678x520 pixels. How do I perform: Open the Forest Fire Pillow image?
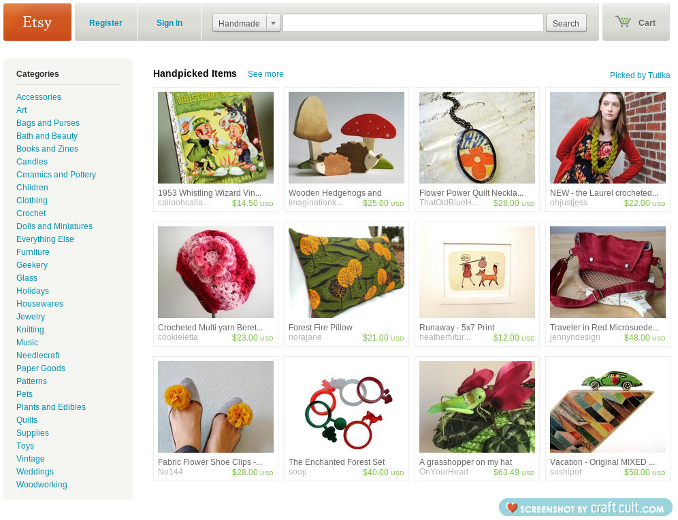(346, 272)
